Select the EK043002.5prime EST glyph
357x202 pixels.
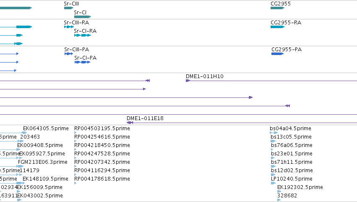[19, 200]
